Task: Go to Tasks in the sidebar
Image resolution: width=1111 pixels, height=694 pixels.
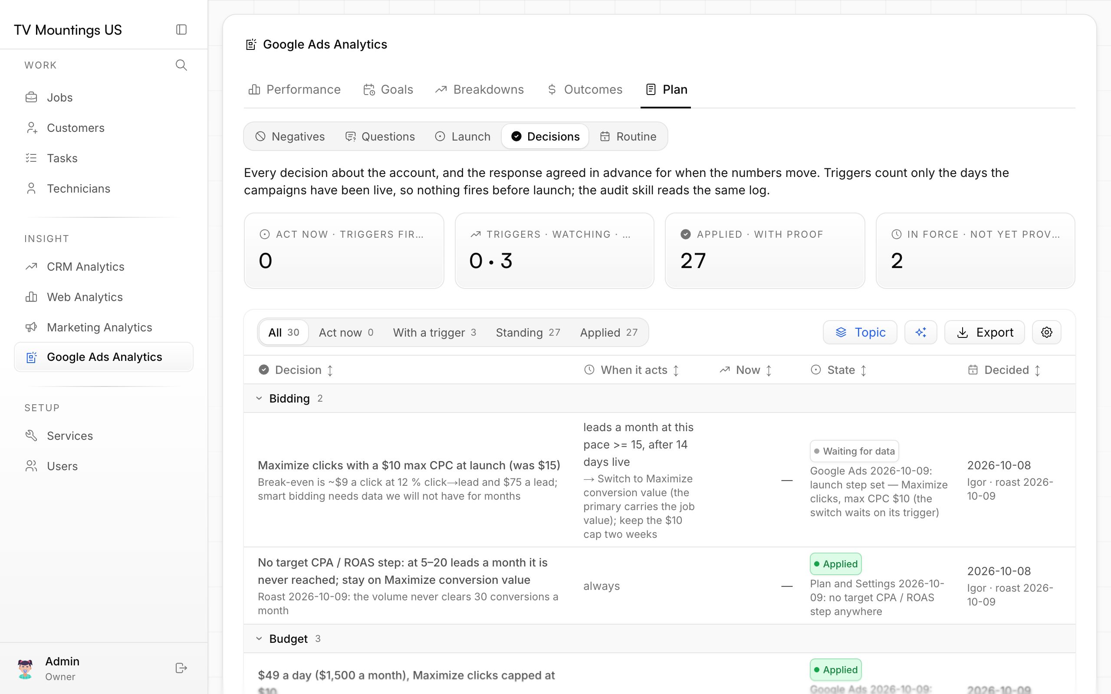Action: [x=104, y=158]
